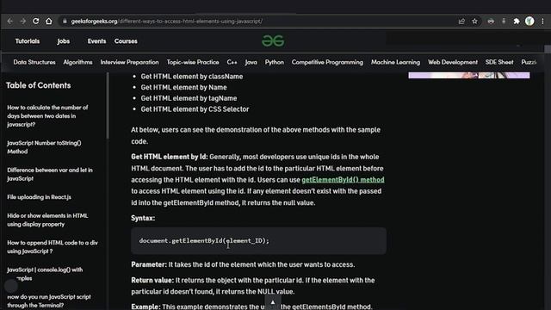Open the Tutorials menu

coord(28,41)
